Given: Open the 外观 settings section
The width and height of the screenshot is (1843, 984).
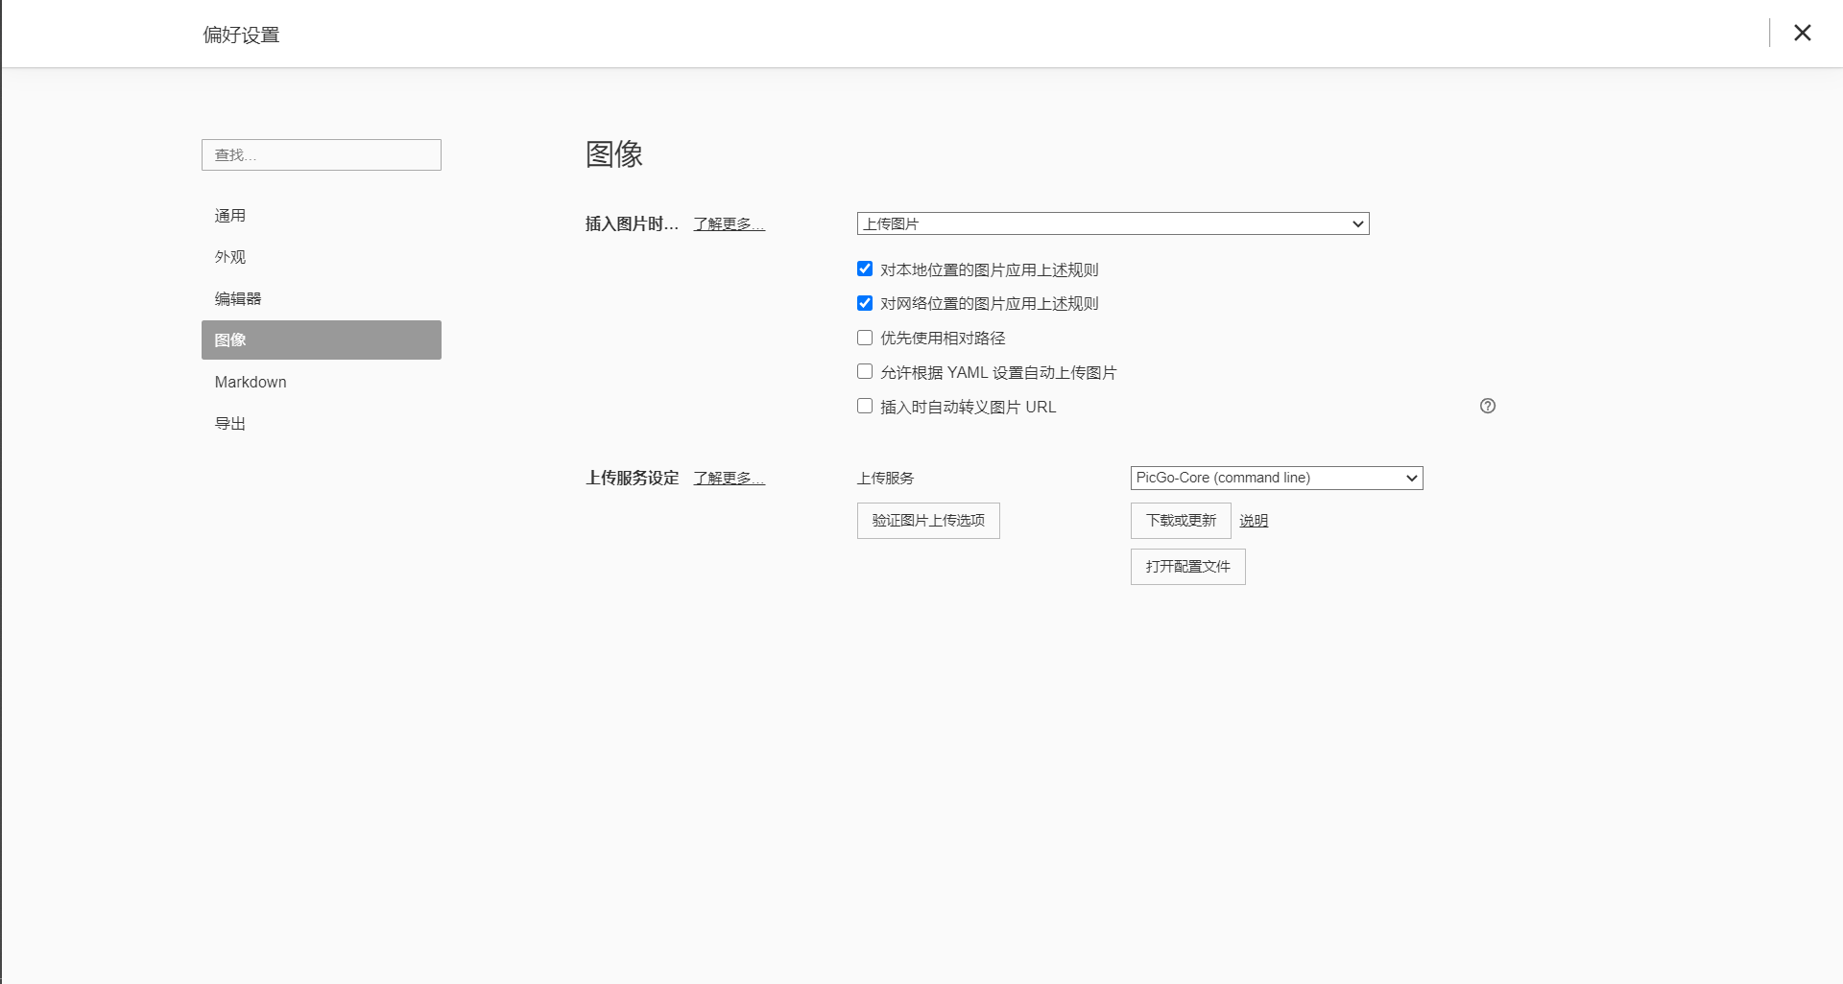Looking at the screenshot, I should coord(322,257).
